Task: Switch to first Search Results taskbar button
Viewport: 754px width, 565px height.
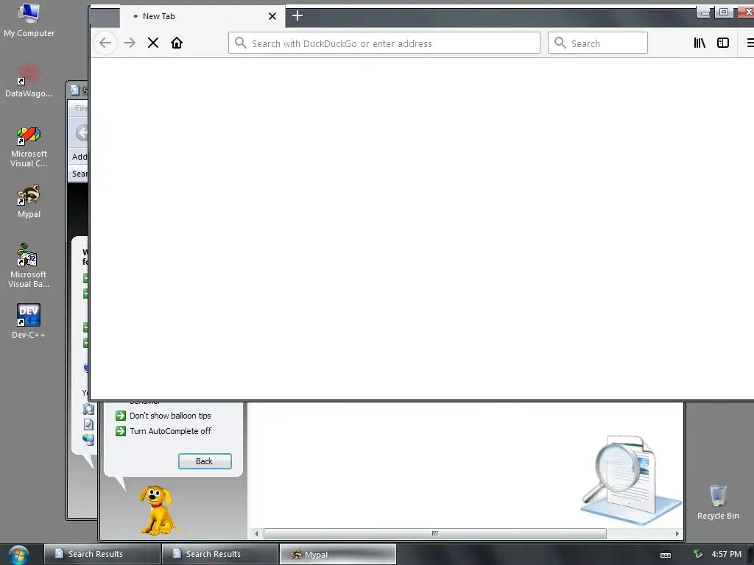Action: coord(102,554)
